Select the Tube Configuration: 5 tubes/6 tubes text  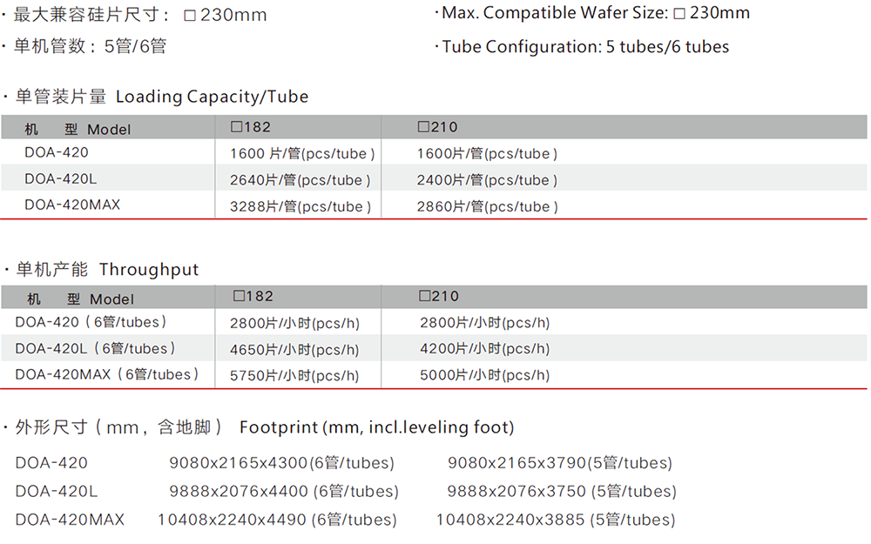(584, 47)
